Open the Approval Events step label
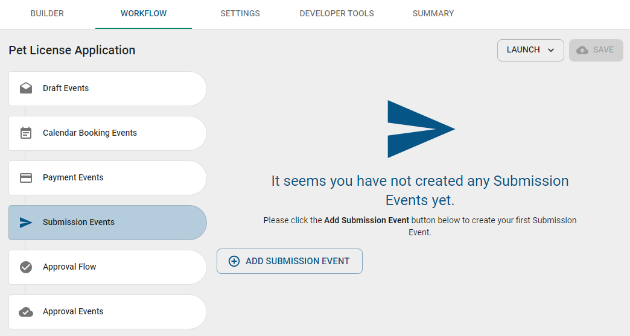 73,311
